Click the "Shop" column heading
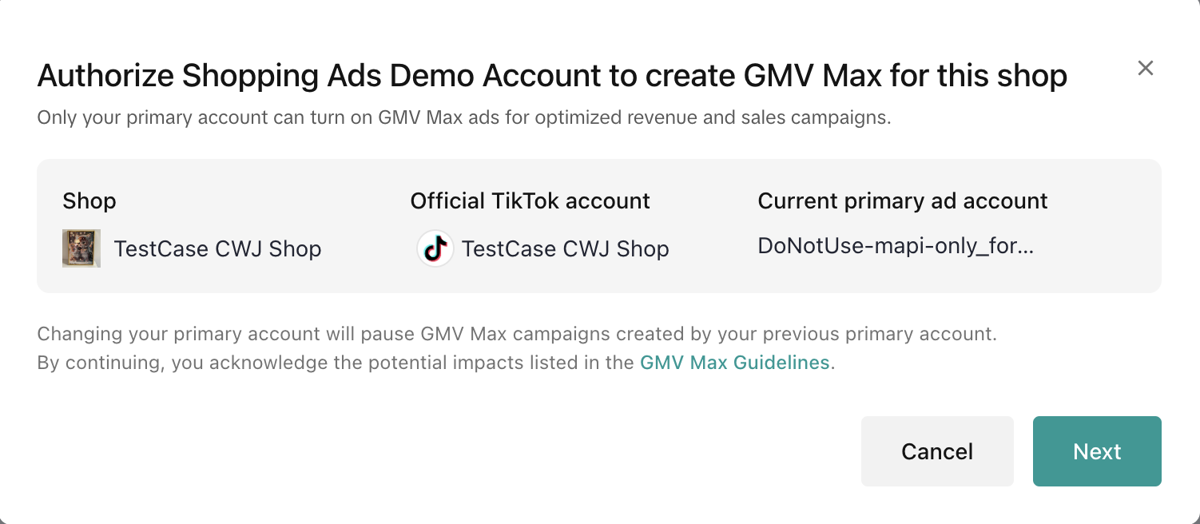Image resolution: width=1200 pixels, height=524 pixels. (89, 200)
